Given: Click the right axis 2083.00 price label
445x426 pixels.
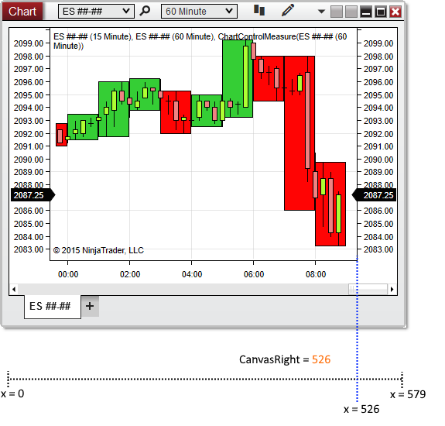Looking at the screenshot, I should [x=378, y=249].
